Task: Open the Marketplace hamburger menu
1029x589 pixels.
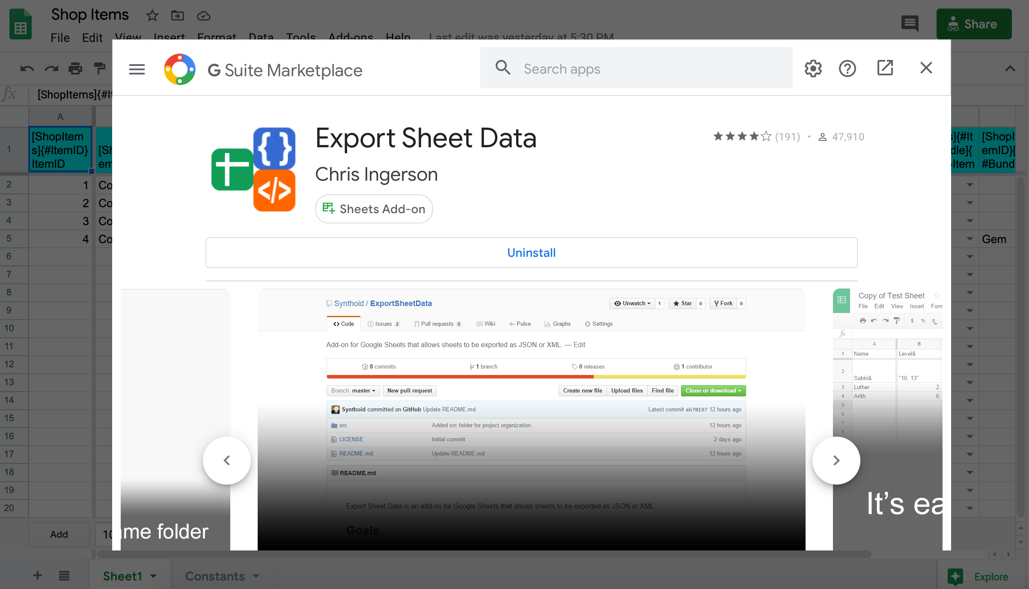Action: [137, 69]
